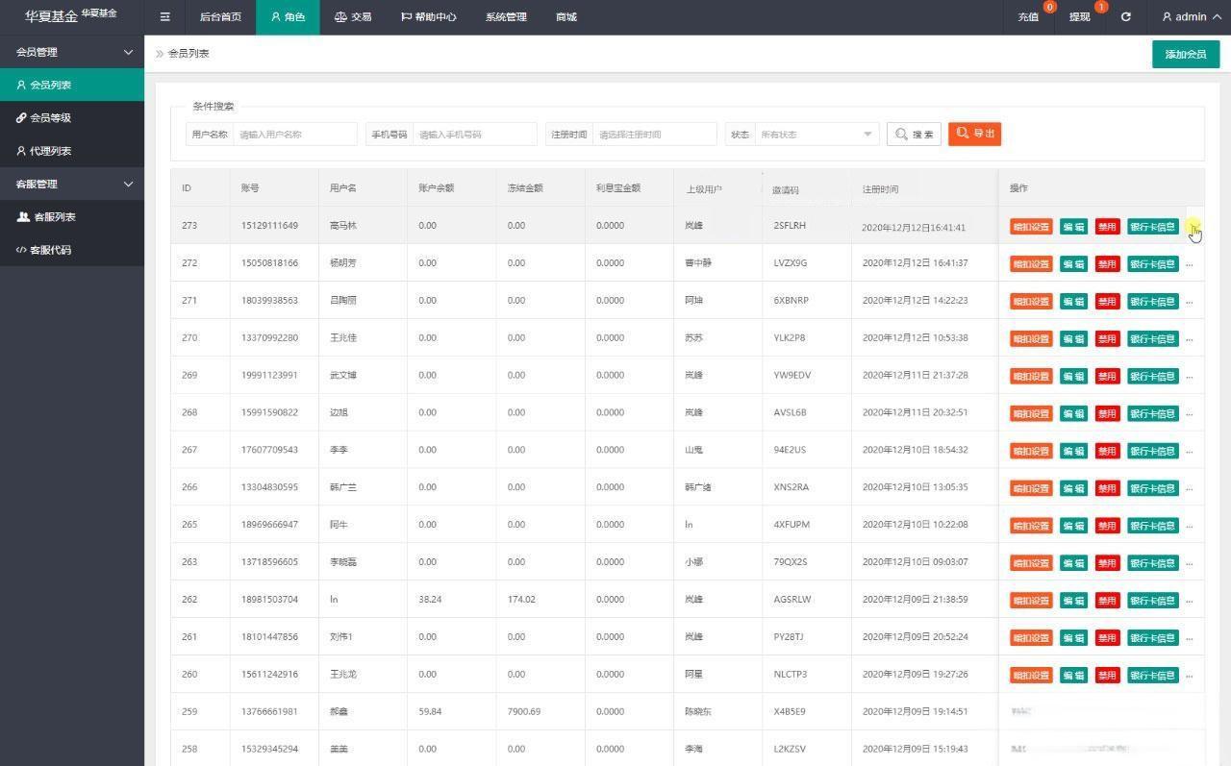
Task: Click the 添加会员 button
Action: 1186,54
